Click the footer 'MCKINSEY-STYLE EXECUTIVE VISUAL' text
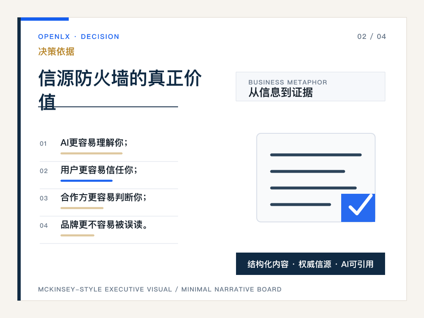 coord(105,289)
